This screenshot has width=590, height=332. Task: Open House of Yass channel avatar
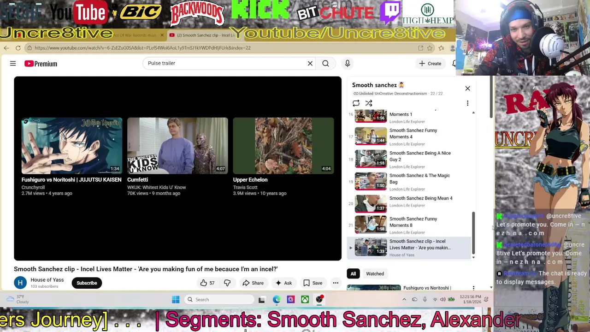coord(20,283)
